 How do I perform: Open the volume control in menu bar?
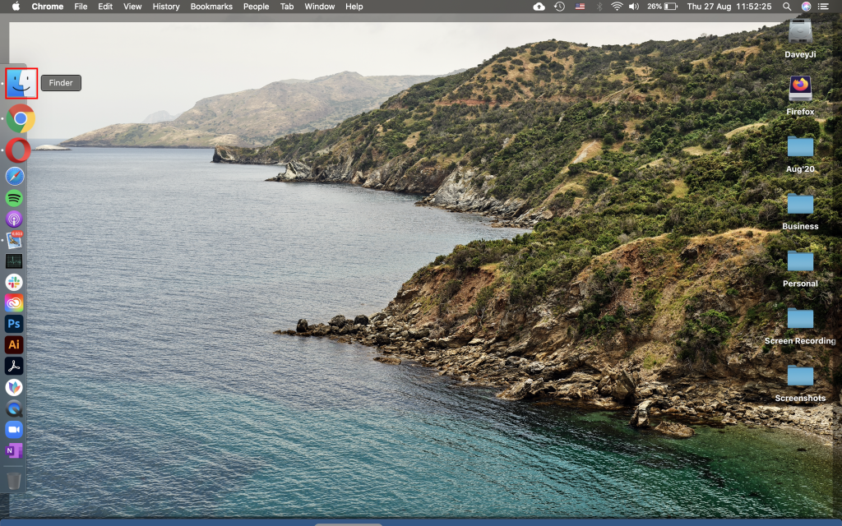pos(634,7)
